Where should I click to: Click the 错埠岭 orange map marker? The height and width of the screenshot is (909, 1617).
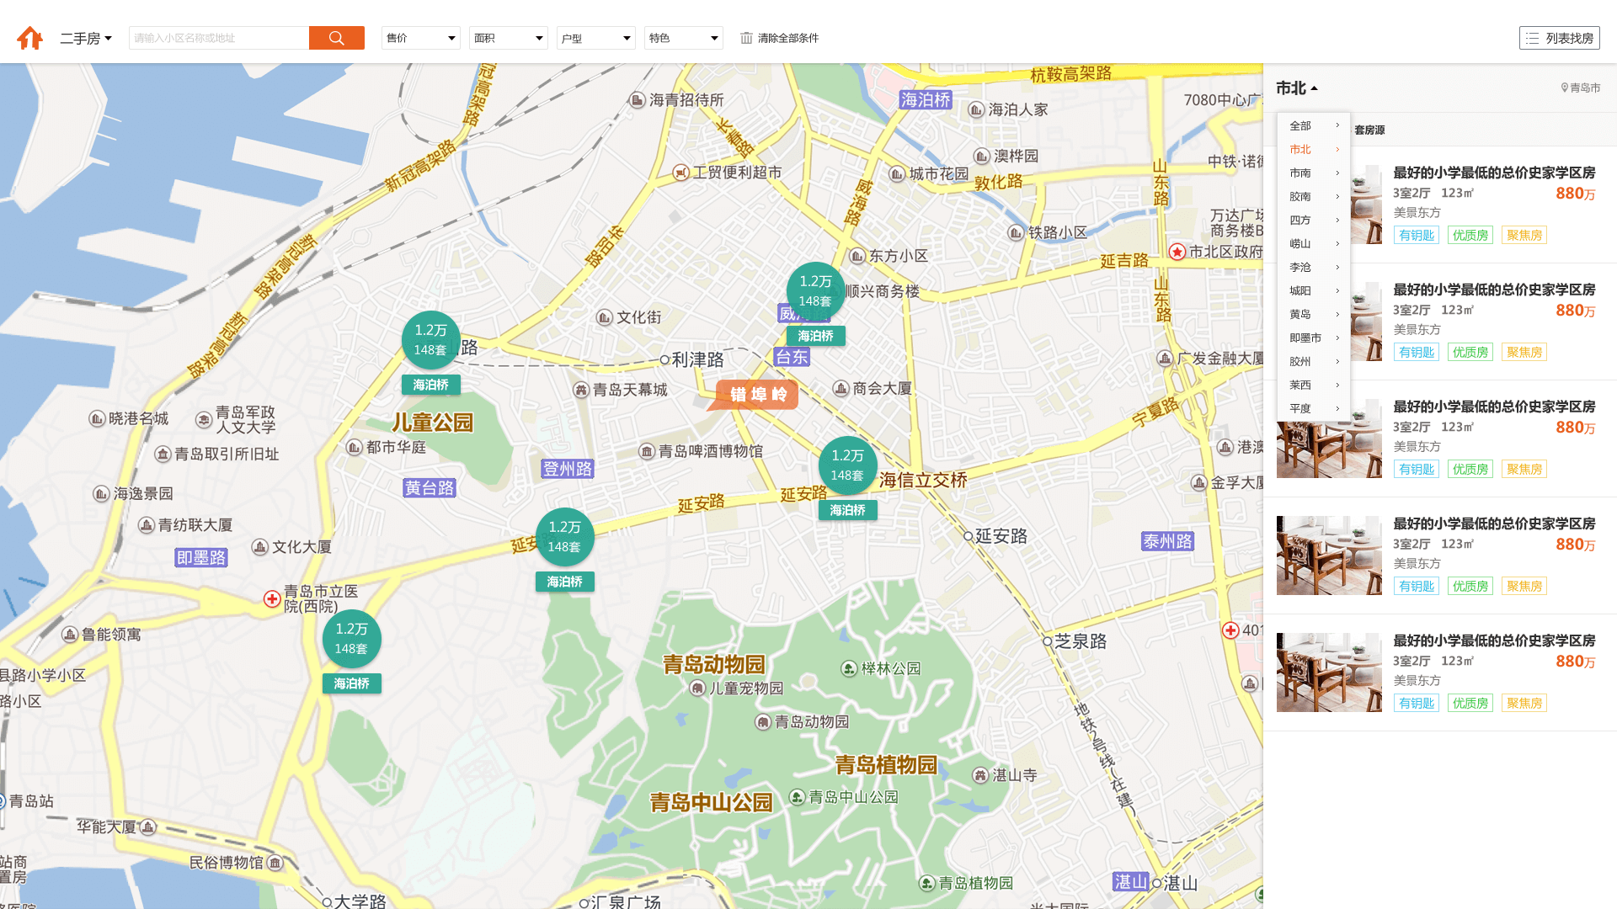coord(756,394)
